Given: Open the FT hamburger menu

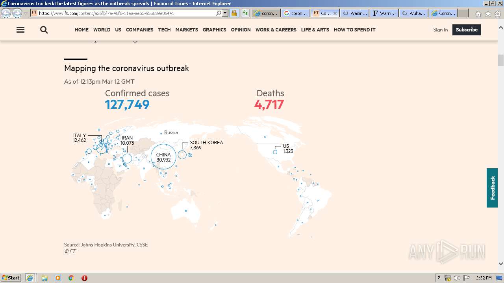Looking at the screenshot, I should [20, 30].
